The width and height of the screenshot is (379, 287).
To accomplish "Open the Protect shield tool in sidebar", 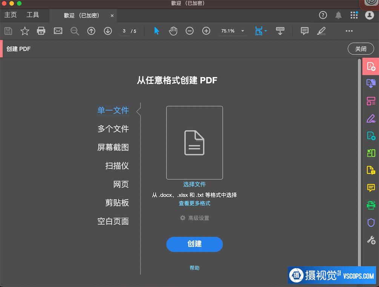I will click(371, 223).
